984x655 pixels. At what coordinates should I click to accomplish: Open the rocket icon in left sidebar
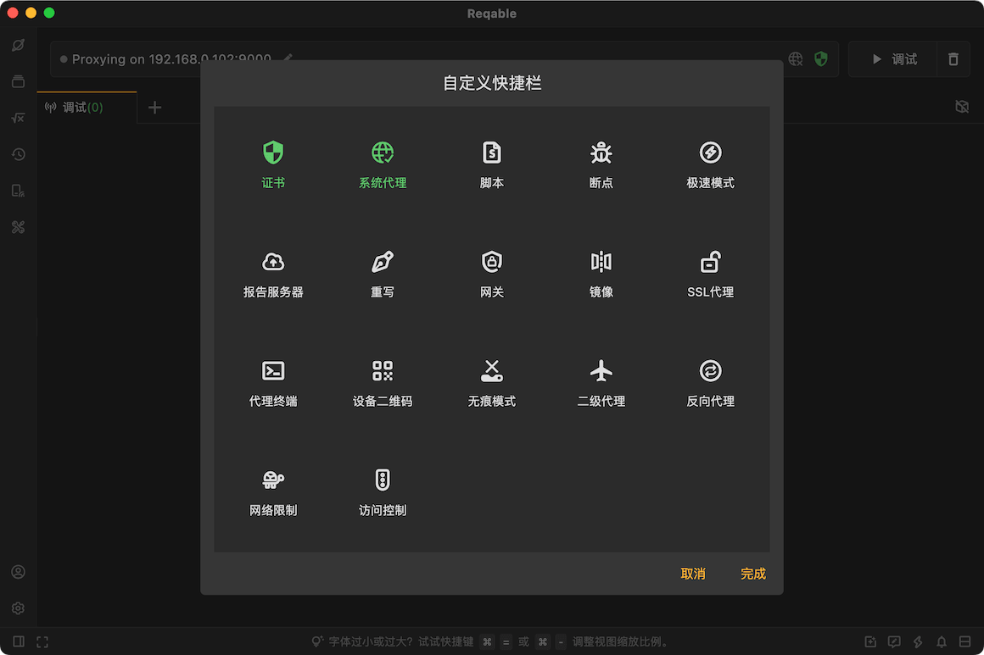[18, 45]
